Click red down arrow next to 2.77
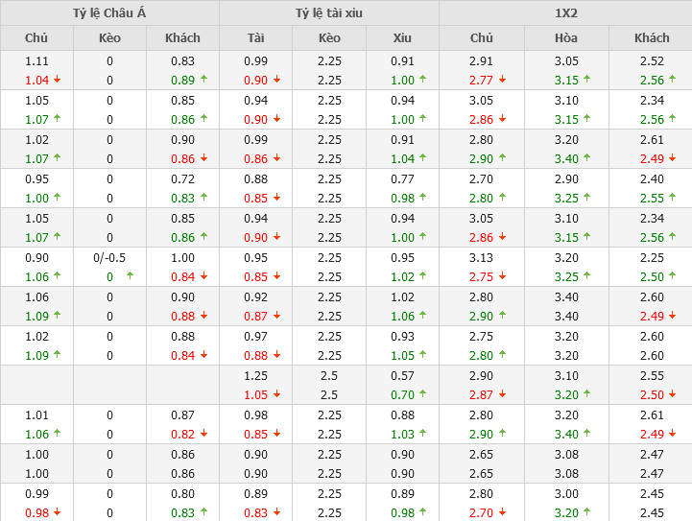 pyautogui.click(x=502, y=81)
